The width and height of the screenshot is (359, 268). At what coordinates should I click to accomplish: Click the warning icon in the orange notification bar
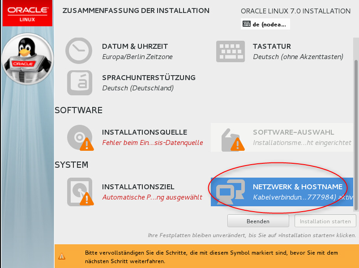coord(62,256)
